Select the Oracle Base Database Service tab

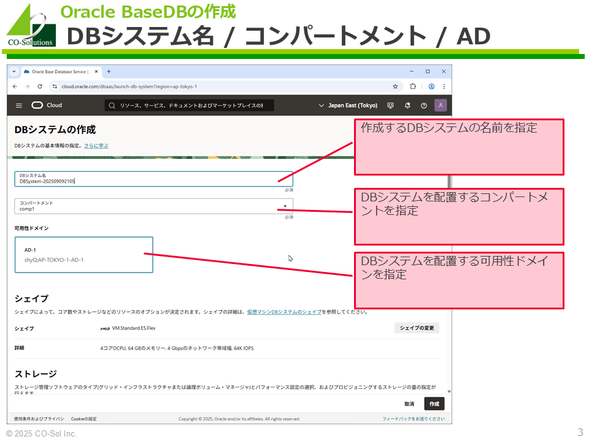click(60, 71)
